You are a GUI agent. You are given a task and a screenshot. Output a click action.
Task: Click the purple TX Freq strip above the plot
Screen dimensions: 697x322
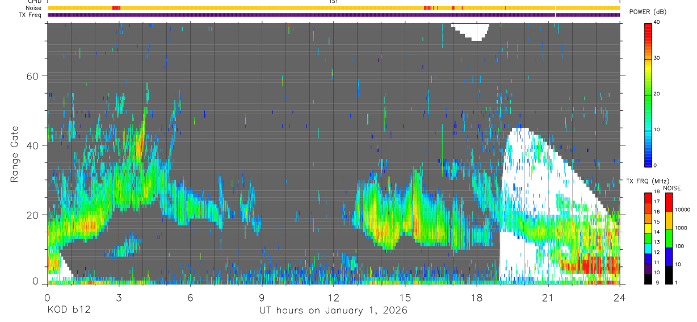pos(334,15)
